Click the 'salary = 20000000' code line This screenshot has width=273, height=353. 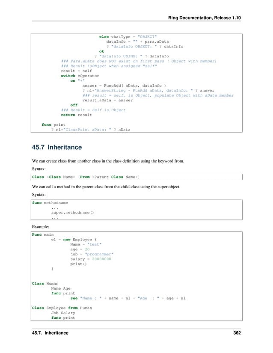point(91,259)
